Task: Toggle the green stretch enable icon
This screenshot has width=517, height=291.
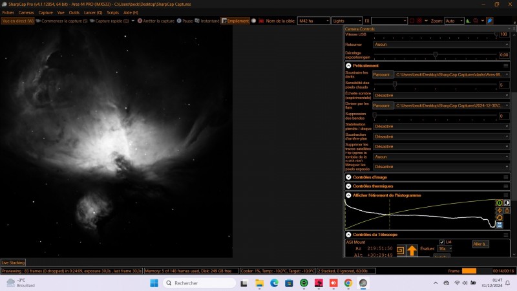Action: [500, 202]
